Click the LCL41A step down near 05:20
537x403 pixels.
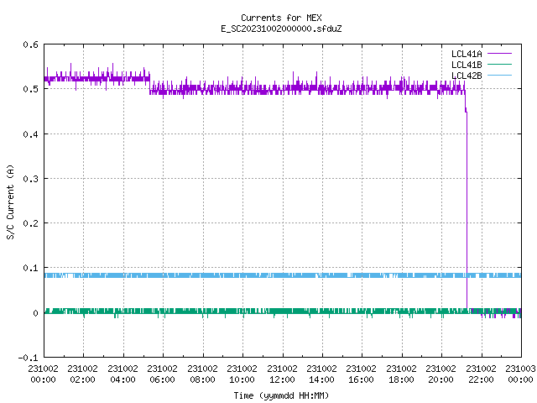[x=149, y=86]
